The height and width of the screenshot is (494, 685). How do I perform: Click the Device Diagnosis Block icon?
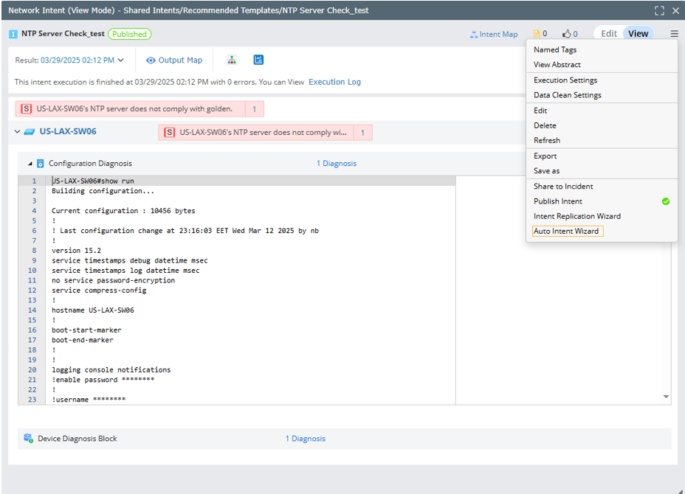(x=28, y=439)
